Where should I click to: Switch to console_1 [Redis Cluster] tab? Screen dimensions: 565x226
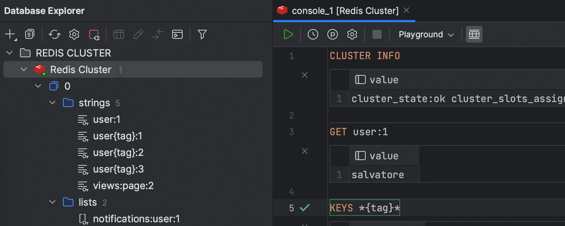[345, 11]
